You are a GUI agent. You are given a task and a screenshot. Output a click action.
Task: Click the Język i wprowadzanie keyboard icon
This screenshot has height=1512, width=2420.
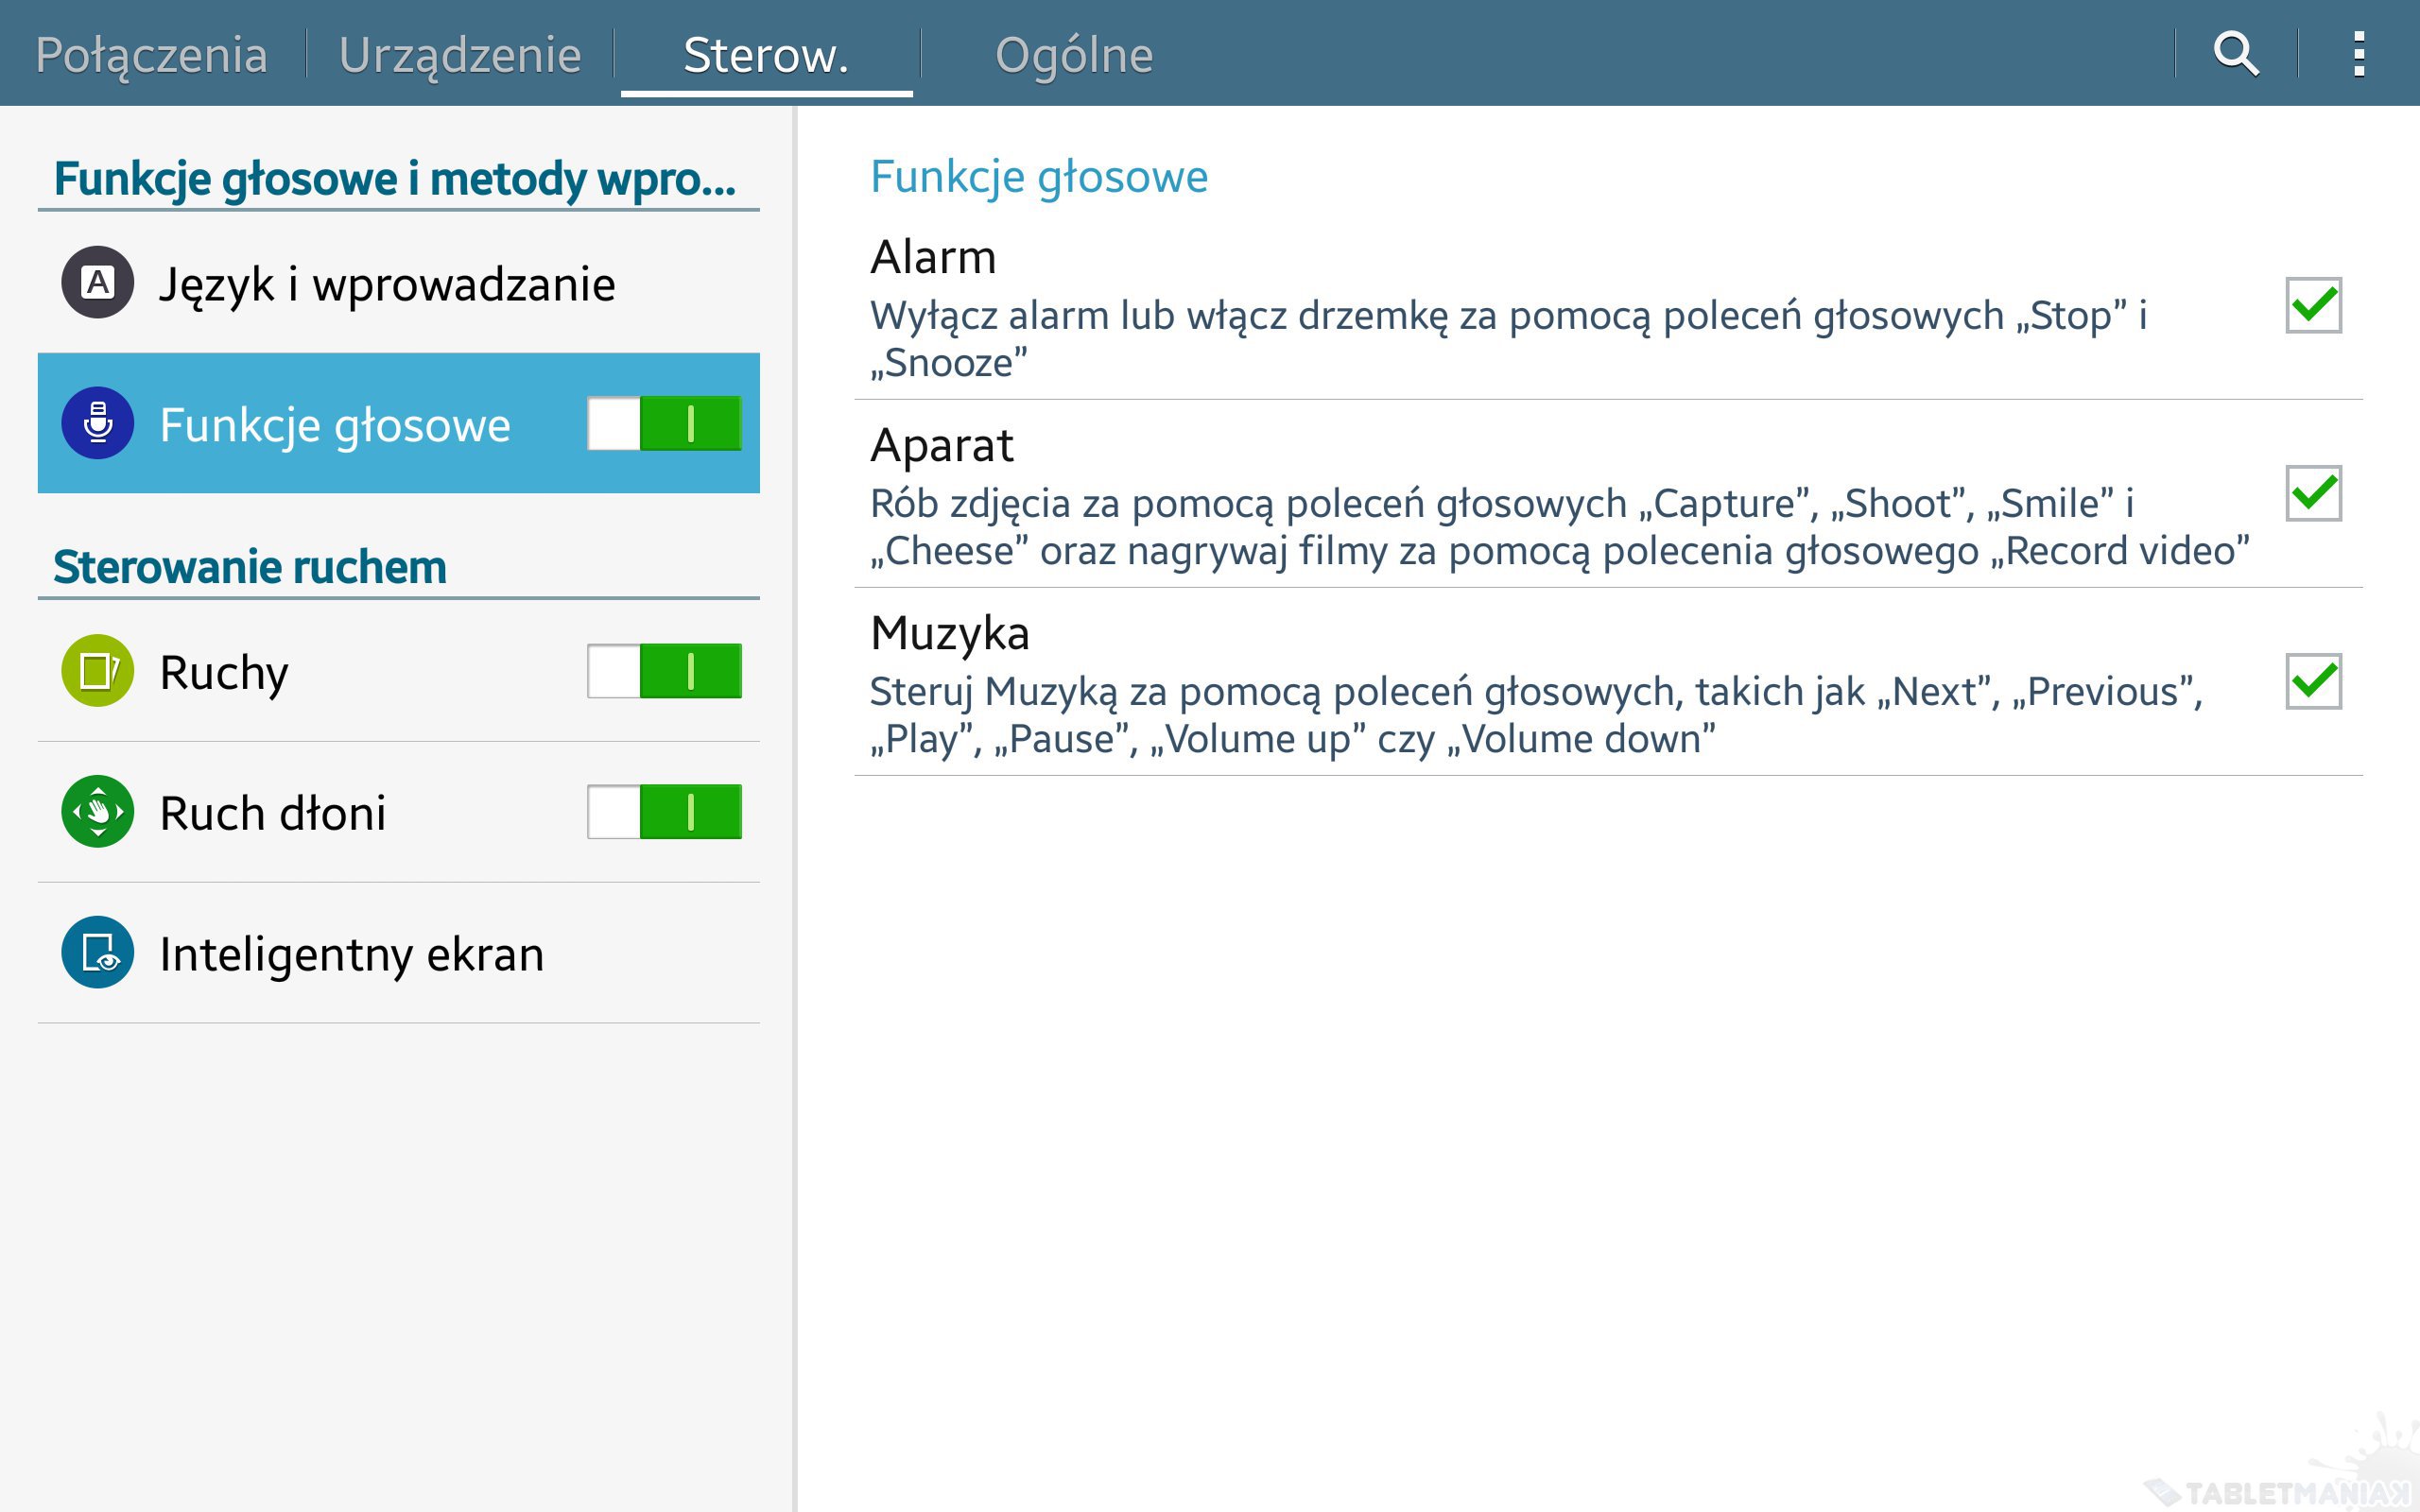click(x=98, y=283)
